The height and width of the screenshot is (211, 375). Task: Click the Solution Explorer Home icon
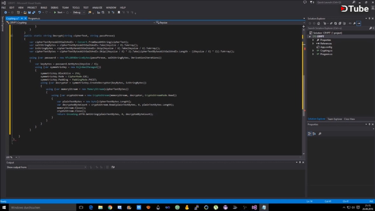(x=318, y=23)
